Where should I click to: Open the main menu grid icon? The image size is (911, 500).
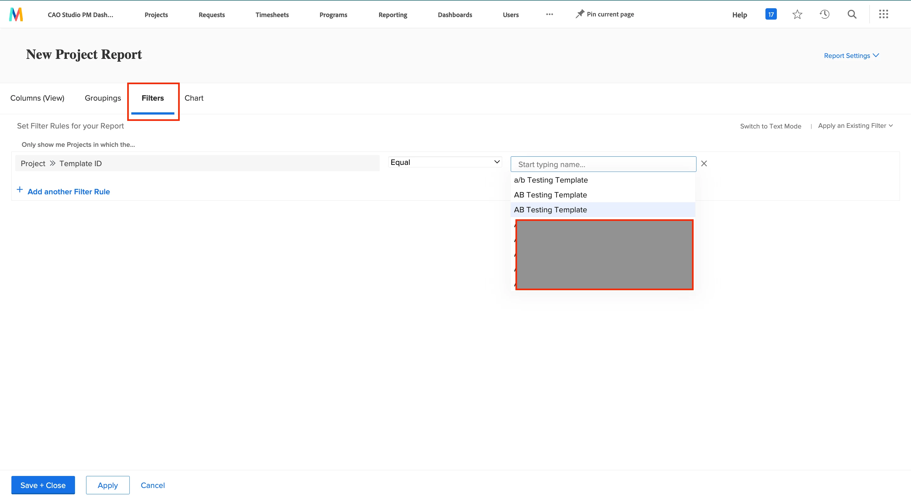tap(883, 15)
